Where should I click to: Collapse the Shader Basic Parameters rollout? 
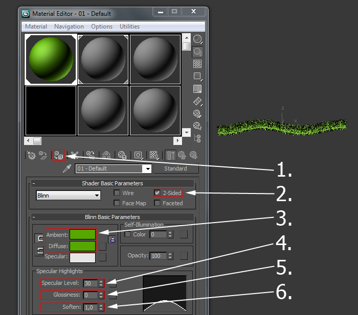(34, 183)
